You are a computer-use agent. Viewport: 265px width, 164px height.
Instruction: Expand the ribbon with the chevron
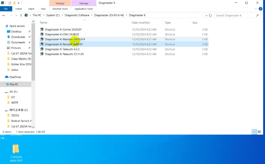(256, 9)
